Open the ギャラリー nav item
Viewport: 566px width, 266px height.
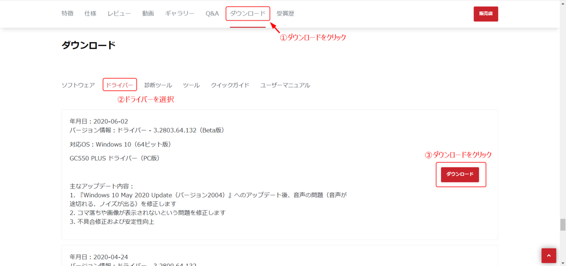pos(180,14)
